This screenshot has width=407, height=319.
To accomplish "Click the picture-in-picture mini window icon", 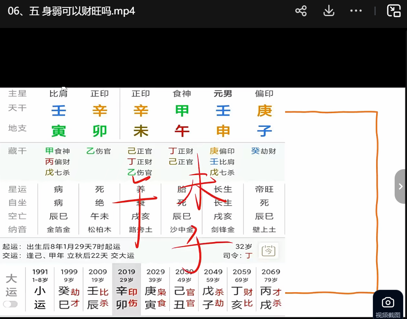I will [x=394, y=11].
